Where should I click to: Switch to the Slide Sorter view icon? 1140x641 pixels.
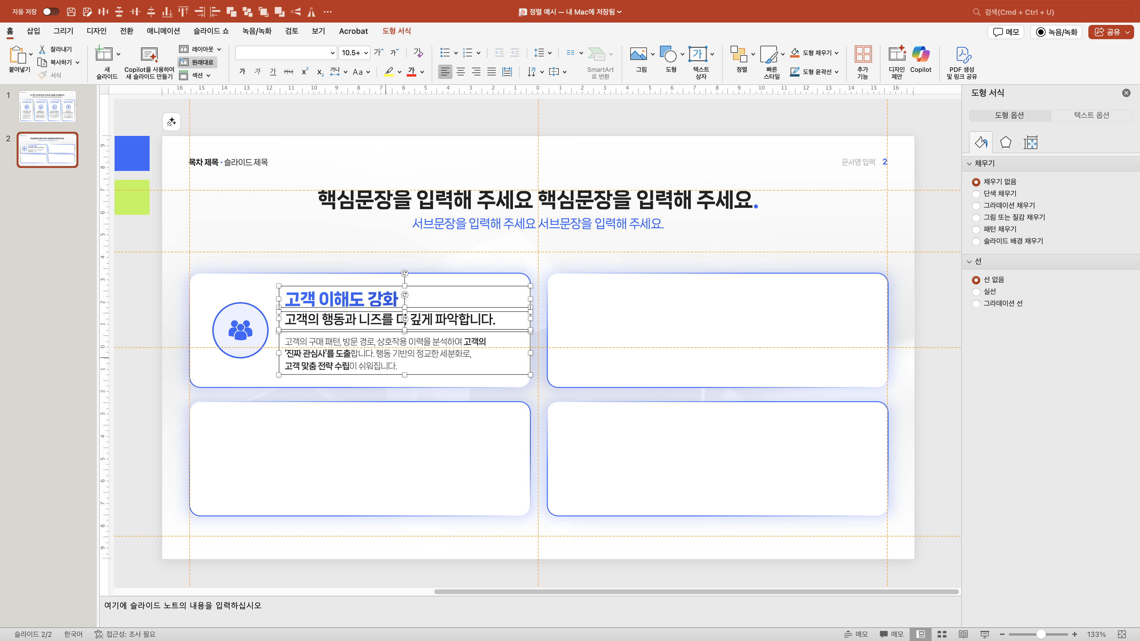click(x=942, y=634)
